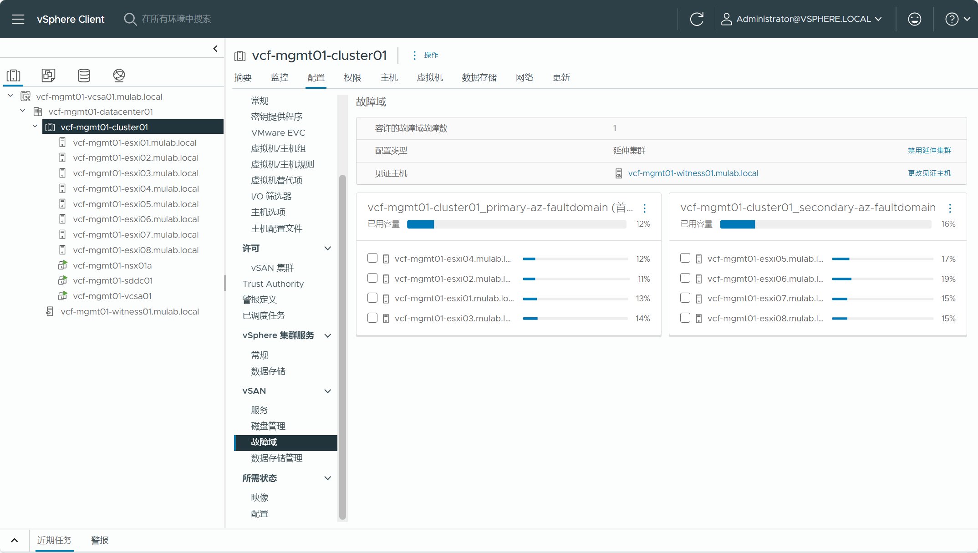Viewport: 978px width, 553px height.
Task: Open the 数据存储 tab
Action: coord(479,77)
